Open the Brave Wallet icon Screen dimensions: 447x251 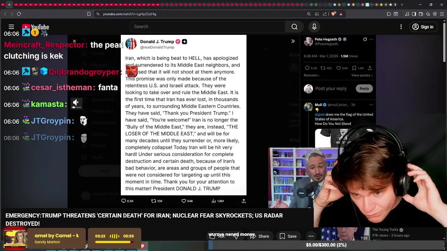[x=421, y=14]
